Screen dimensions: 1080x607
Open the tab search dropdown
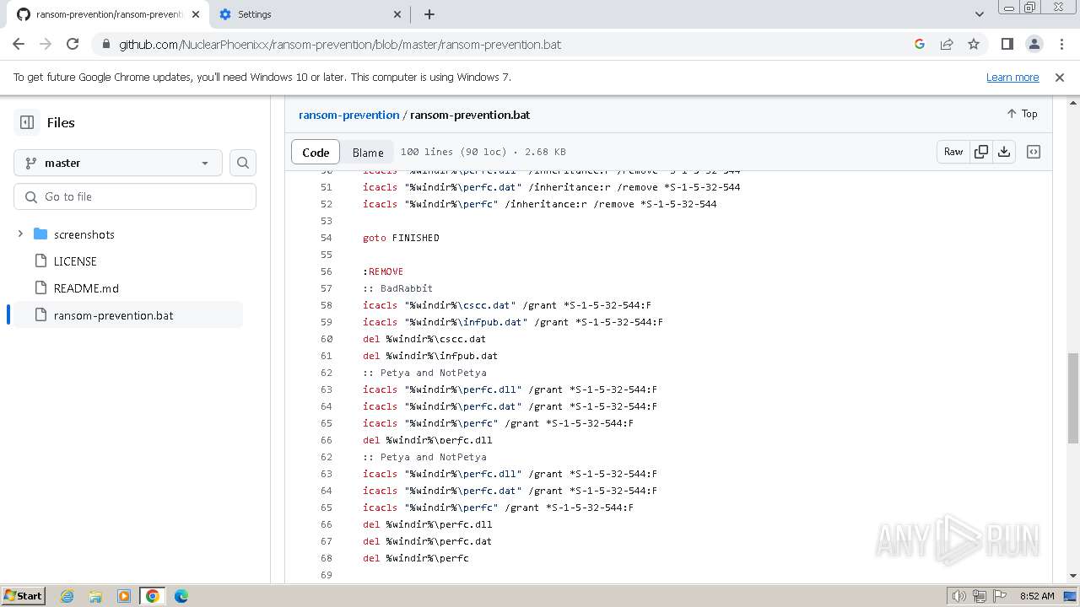[x=980, y=14]
